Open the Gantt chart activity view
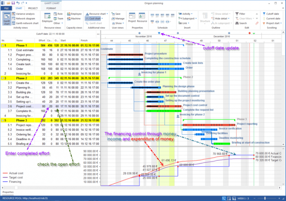 click(7, 19)
